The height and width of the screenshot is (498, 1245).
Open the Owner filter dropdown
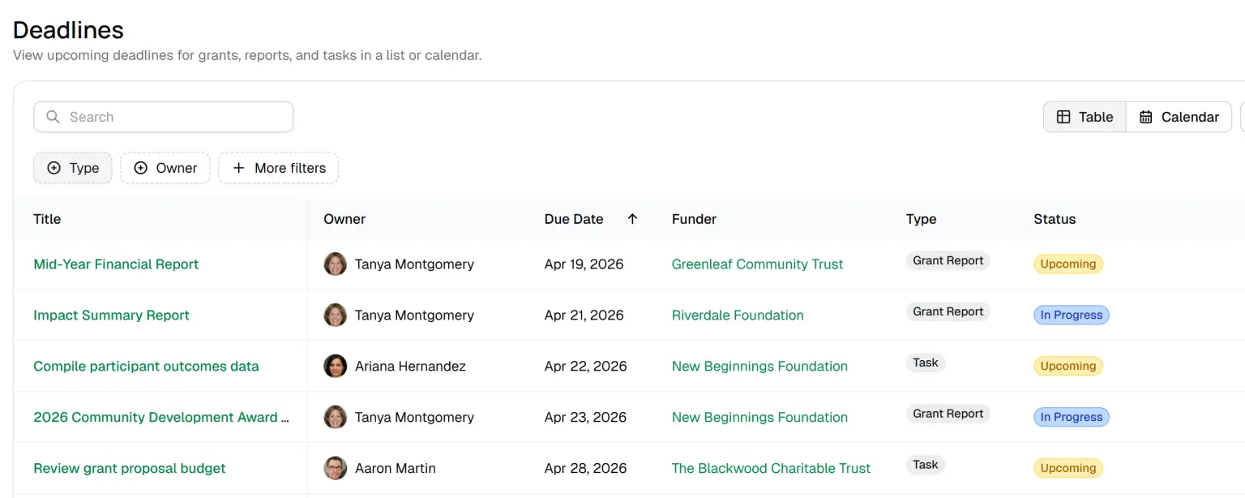[x=165, y=168]
